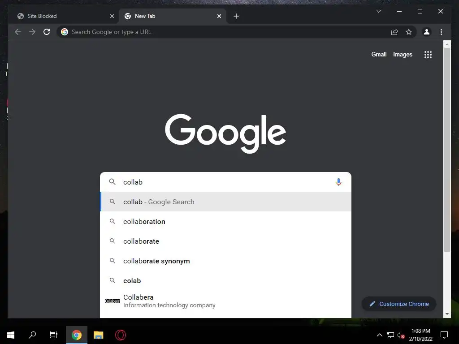Viewport: 459px width, 344px height.
Task: Click the Collabera logo thumbnail
Action: click(x=113, y=301)
